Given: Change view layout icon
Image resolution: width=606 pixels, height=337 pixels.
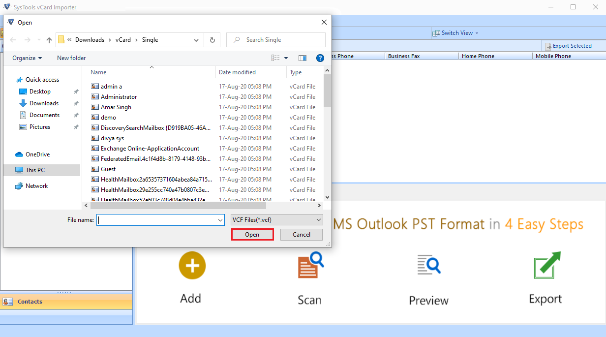Looking at the screenshot, I should (x=275, y=58).
